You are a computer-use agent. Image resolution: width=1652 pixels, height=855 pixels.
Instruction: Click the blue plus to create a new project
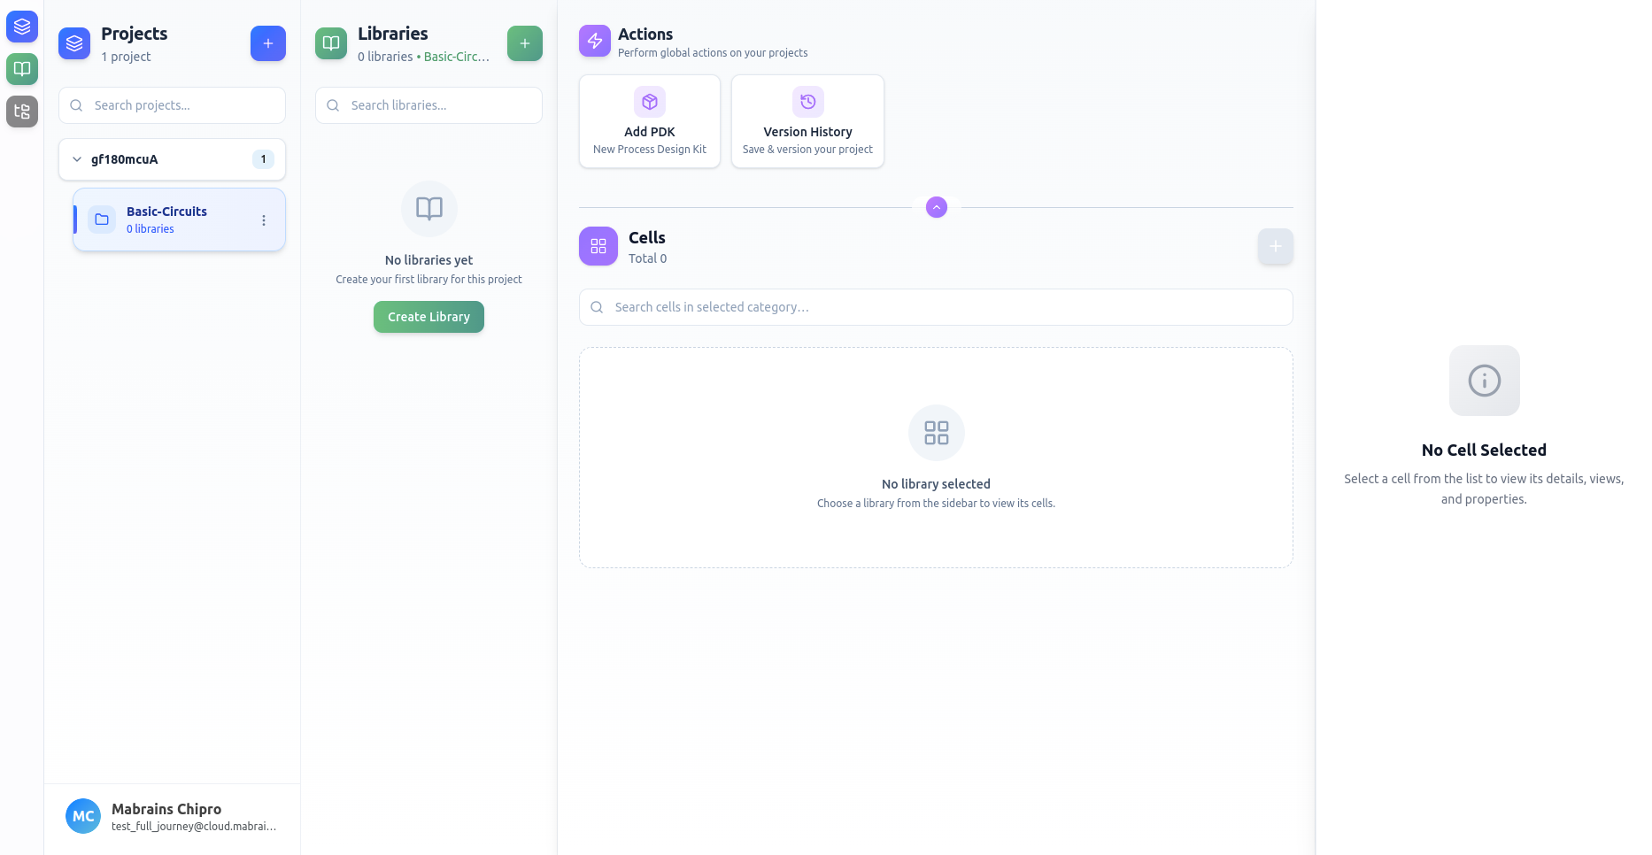pyautogui.click(x=267, y=42)
